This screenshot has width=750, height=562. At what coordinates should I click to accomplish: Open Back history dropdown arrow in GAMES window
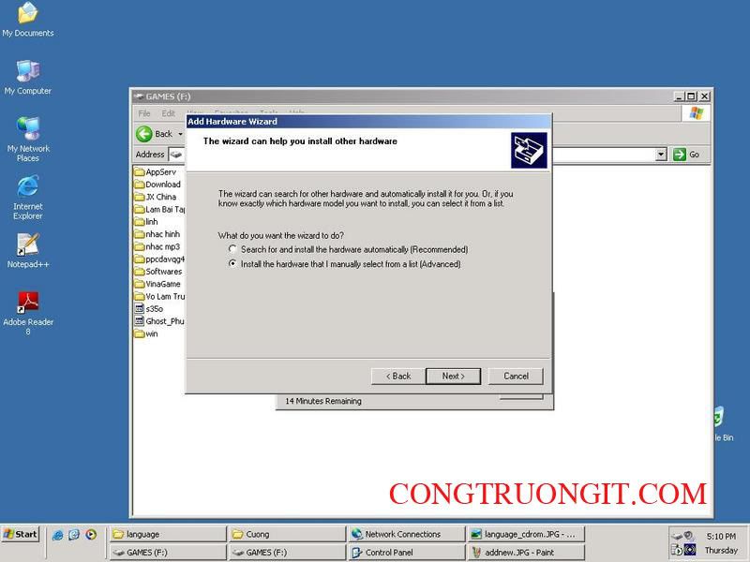(180, 134)
